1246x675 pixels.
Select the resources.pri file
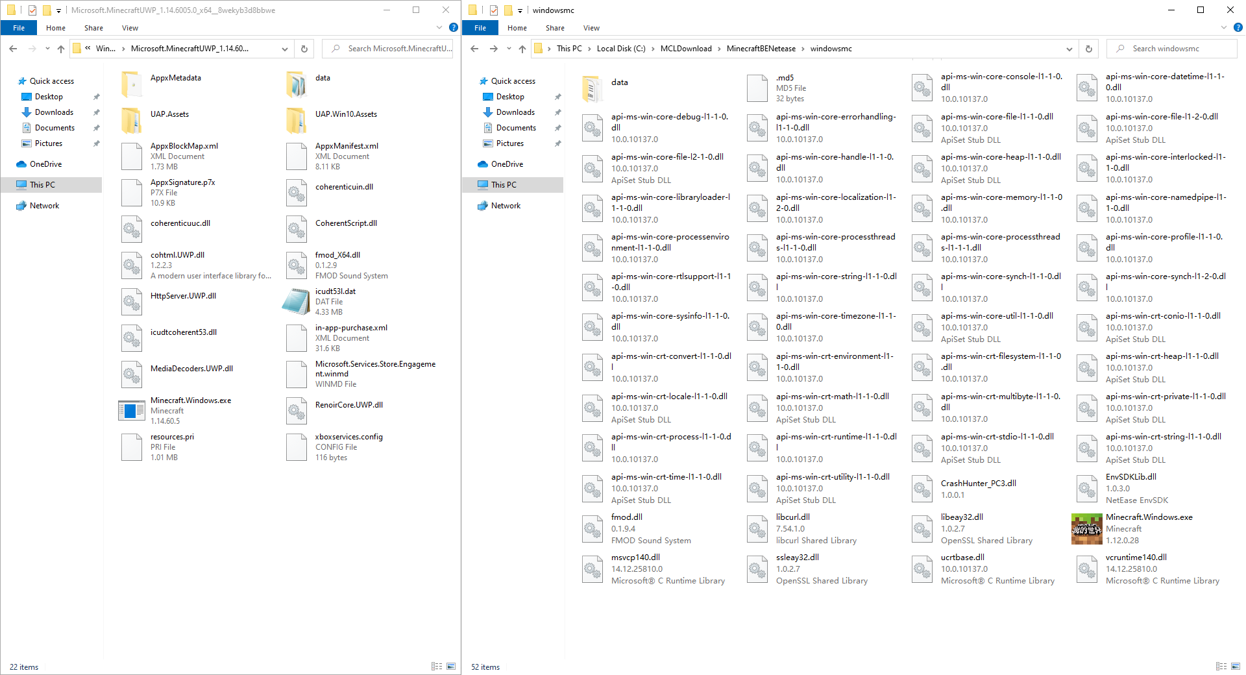pos(193,447)
